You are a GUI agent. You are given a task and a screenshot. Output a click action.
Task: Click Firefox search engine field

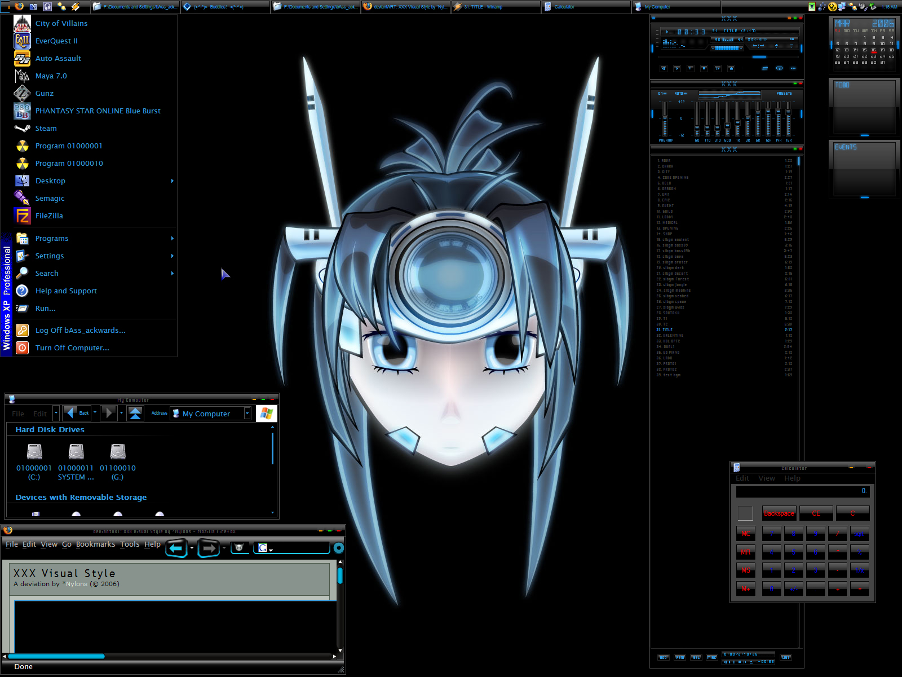point(291,548)
